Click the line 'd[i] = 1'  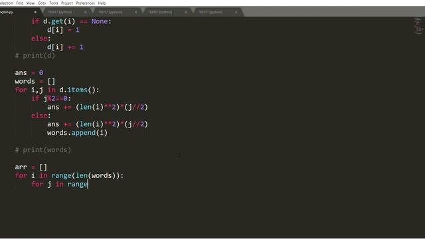pos(63,30)
